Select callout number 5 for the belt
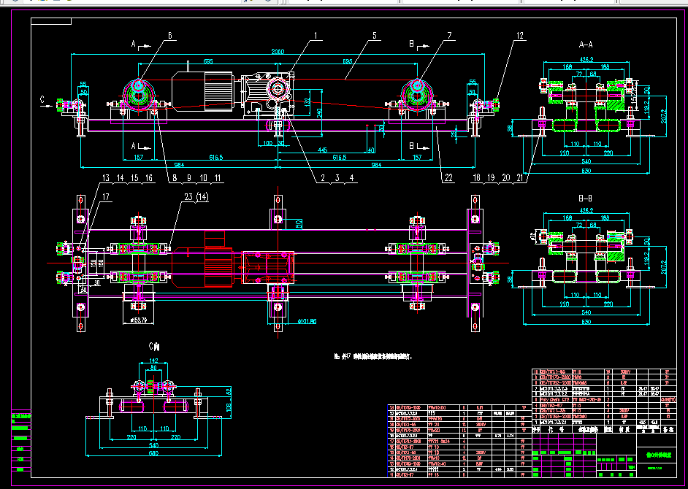This screenshot has width=688, height=489. 374,36
